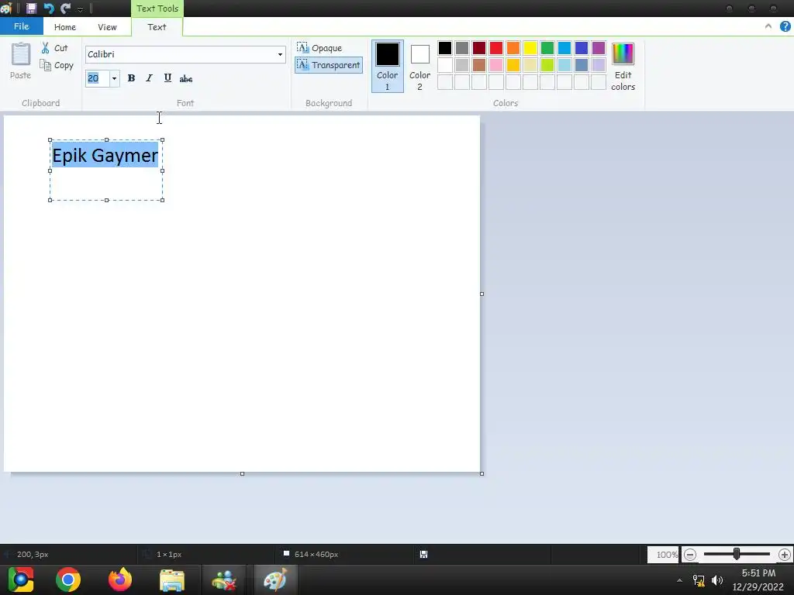Open Google Chrome from the taskbar

coord(68,580)
